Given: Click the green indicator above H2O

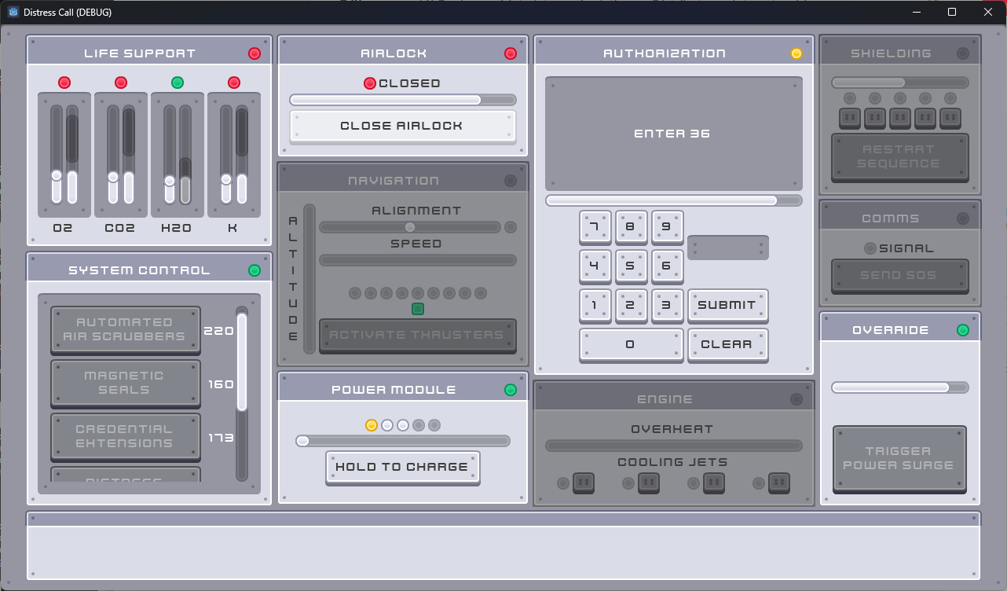Looking at the screenshot, I should click(178, 83).
